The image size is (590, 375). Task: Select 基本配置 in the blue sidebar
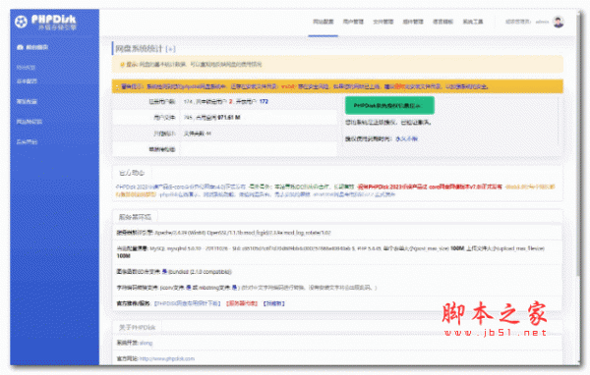point(27,81)
